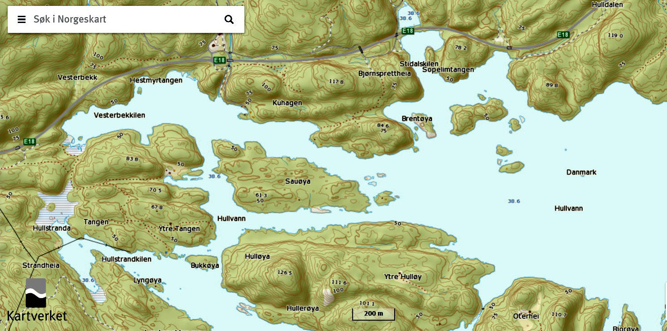Click the Ytre Hulløy label
Image resolution: width=667 pixels, height=331 pixels.
[403, 276]
